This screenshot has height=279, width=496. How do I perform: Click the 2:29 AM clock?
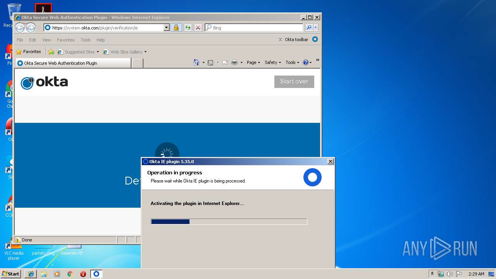(476, 274)
